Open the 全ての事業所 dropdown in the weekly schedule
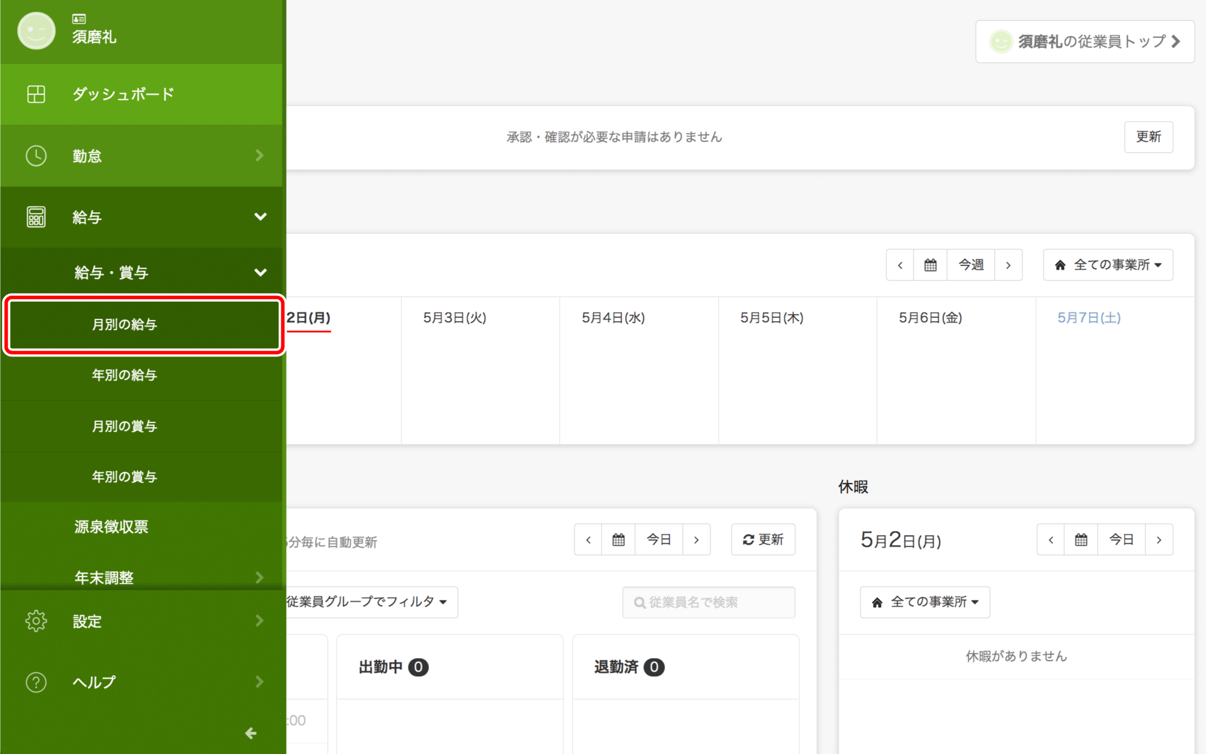1206x754 pixels. click(1108, 265)
